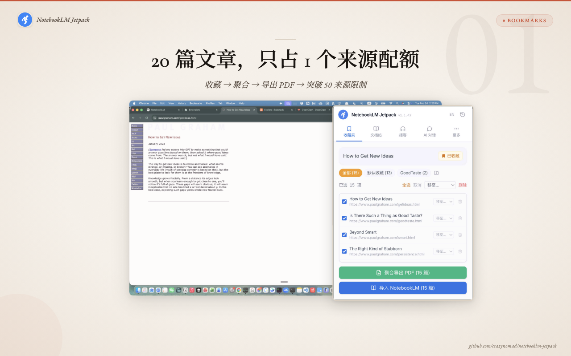Click Essays in Paul Graham sidebar

click(x=137, y=130)
